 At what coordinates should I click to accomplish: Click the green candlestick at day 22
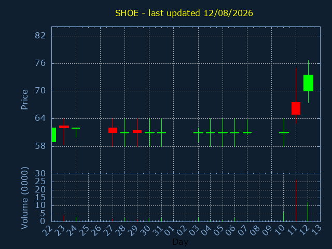pyautogui.click(x=54, y=135)
